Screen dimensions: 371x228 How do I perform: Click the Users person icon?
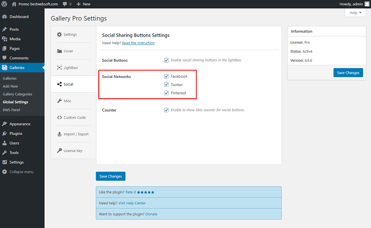pos(5,143)
